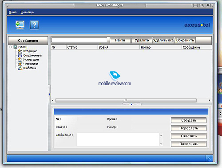
Task: Close the AxessManager window
Action: coord(208,5)
